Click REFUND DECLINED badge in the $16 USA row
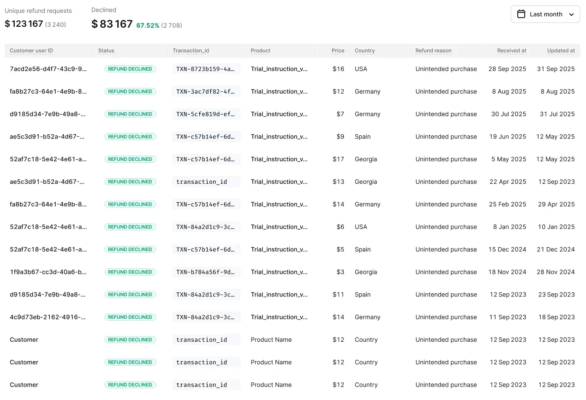 tap(130, 69)
